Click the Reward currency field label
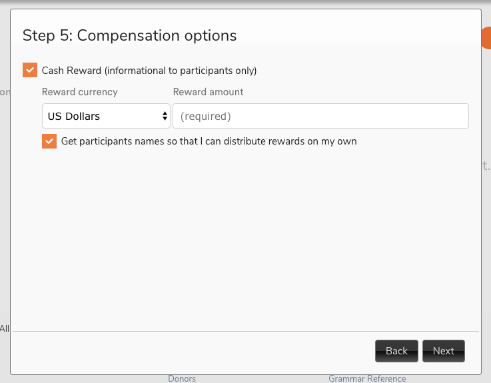Image resolution: width=491 pixels, height=383 pixels. pyautogui.click(x=79, y=92)
